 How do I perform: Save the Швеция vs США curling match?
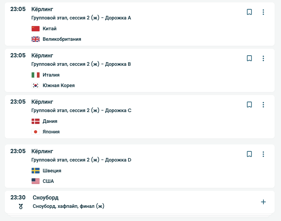[x=249, y=154]
